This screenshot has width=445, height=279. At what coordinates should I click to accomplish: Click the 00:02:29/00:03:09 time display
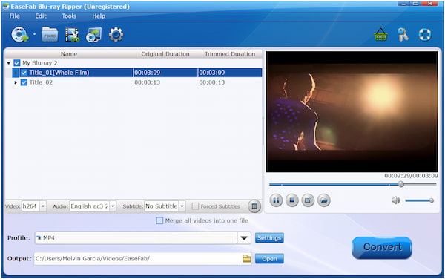[x=411, y=176]
